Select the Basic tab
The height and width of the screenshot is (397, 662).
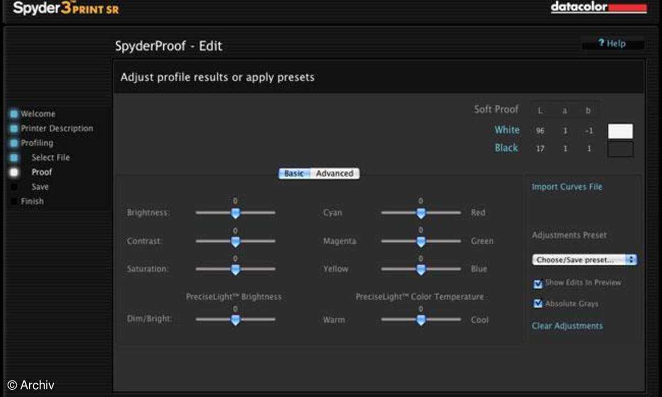294,173
